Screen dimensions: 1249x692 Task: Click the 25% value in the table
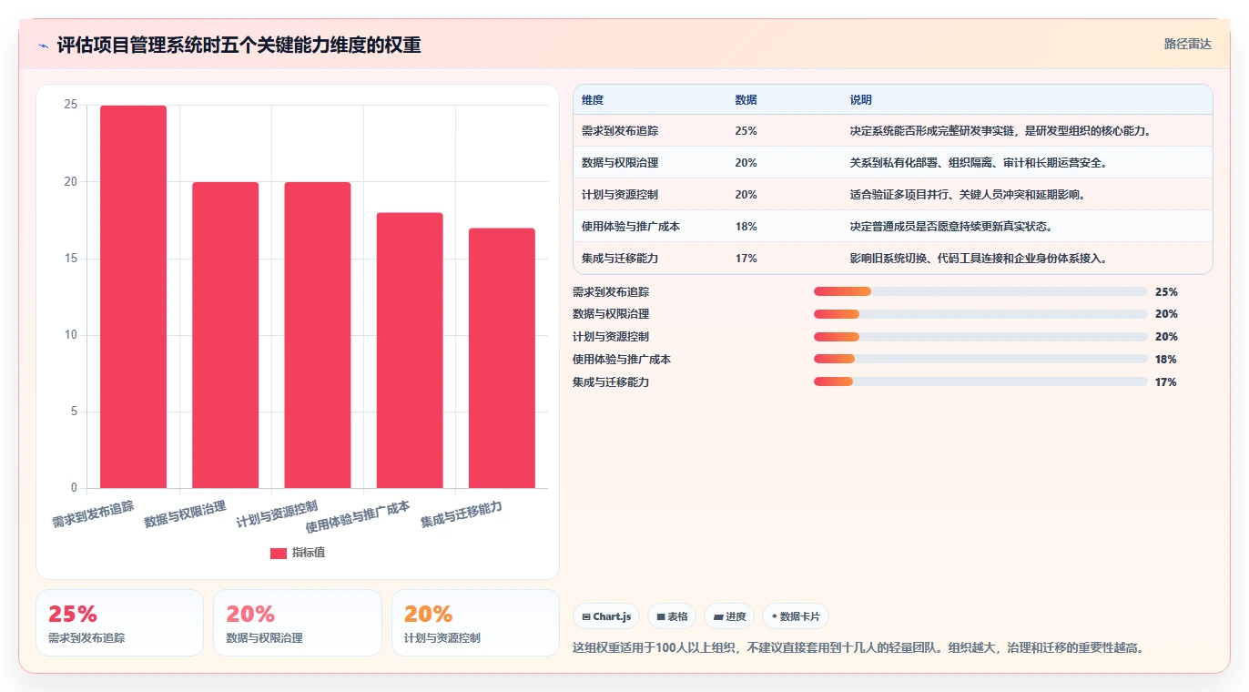pos(746,131)
